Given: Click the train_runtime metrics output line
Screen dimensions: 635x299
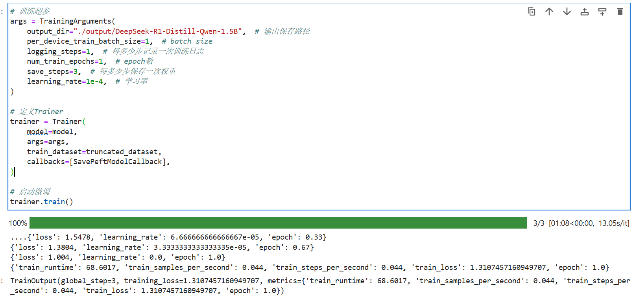Looking at the screenshot, I should [309, 268].
